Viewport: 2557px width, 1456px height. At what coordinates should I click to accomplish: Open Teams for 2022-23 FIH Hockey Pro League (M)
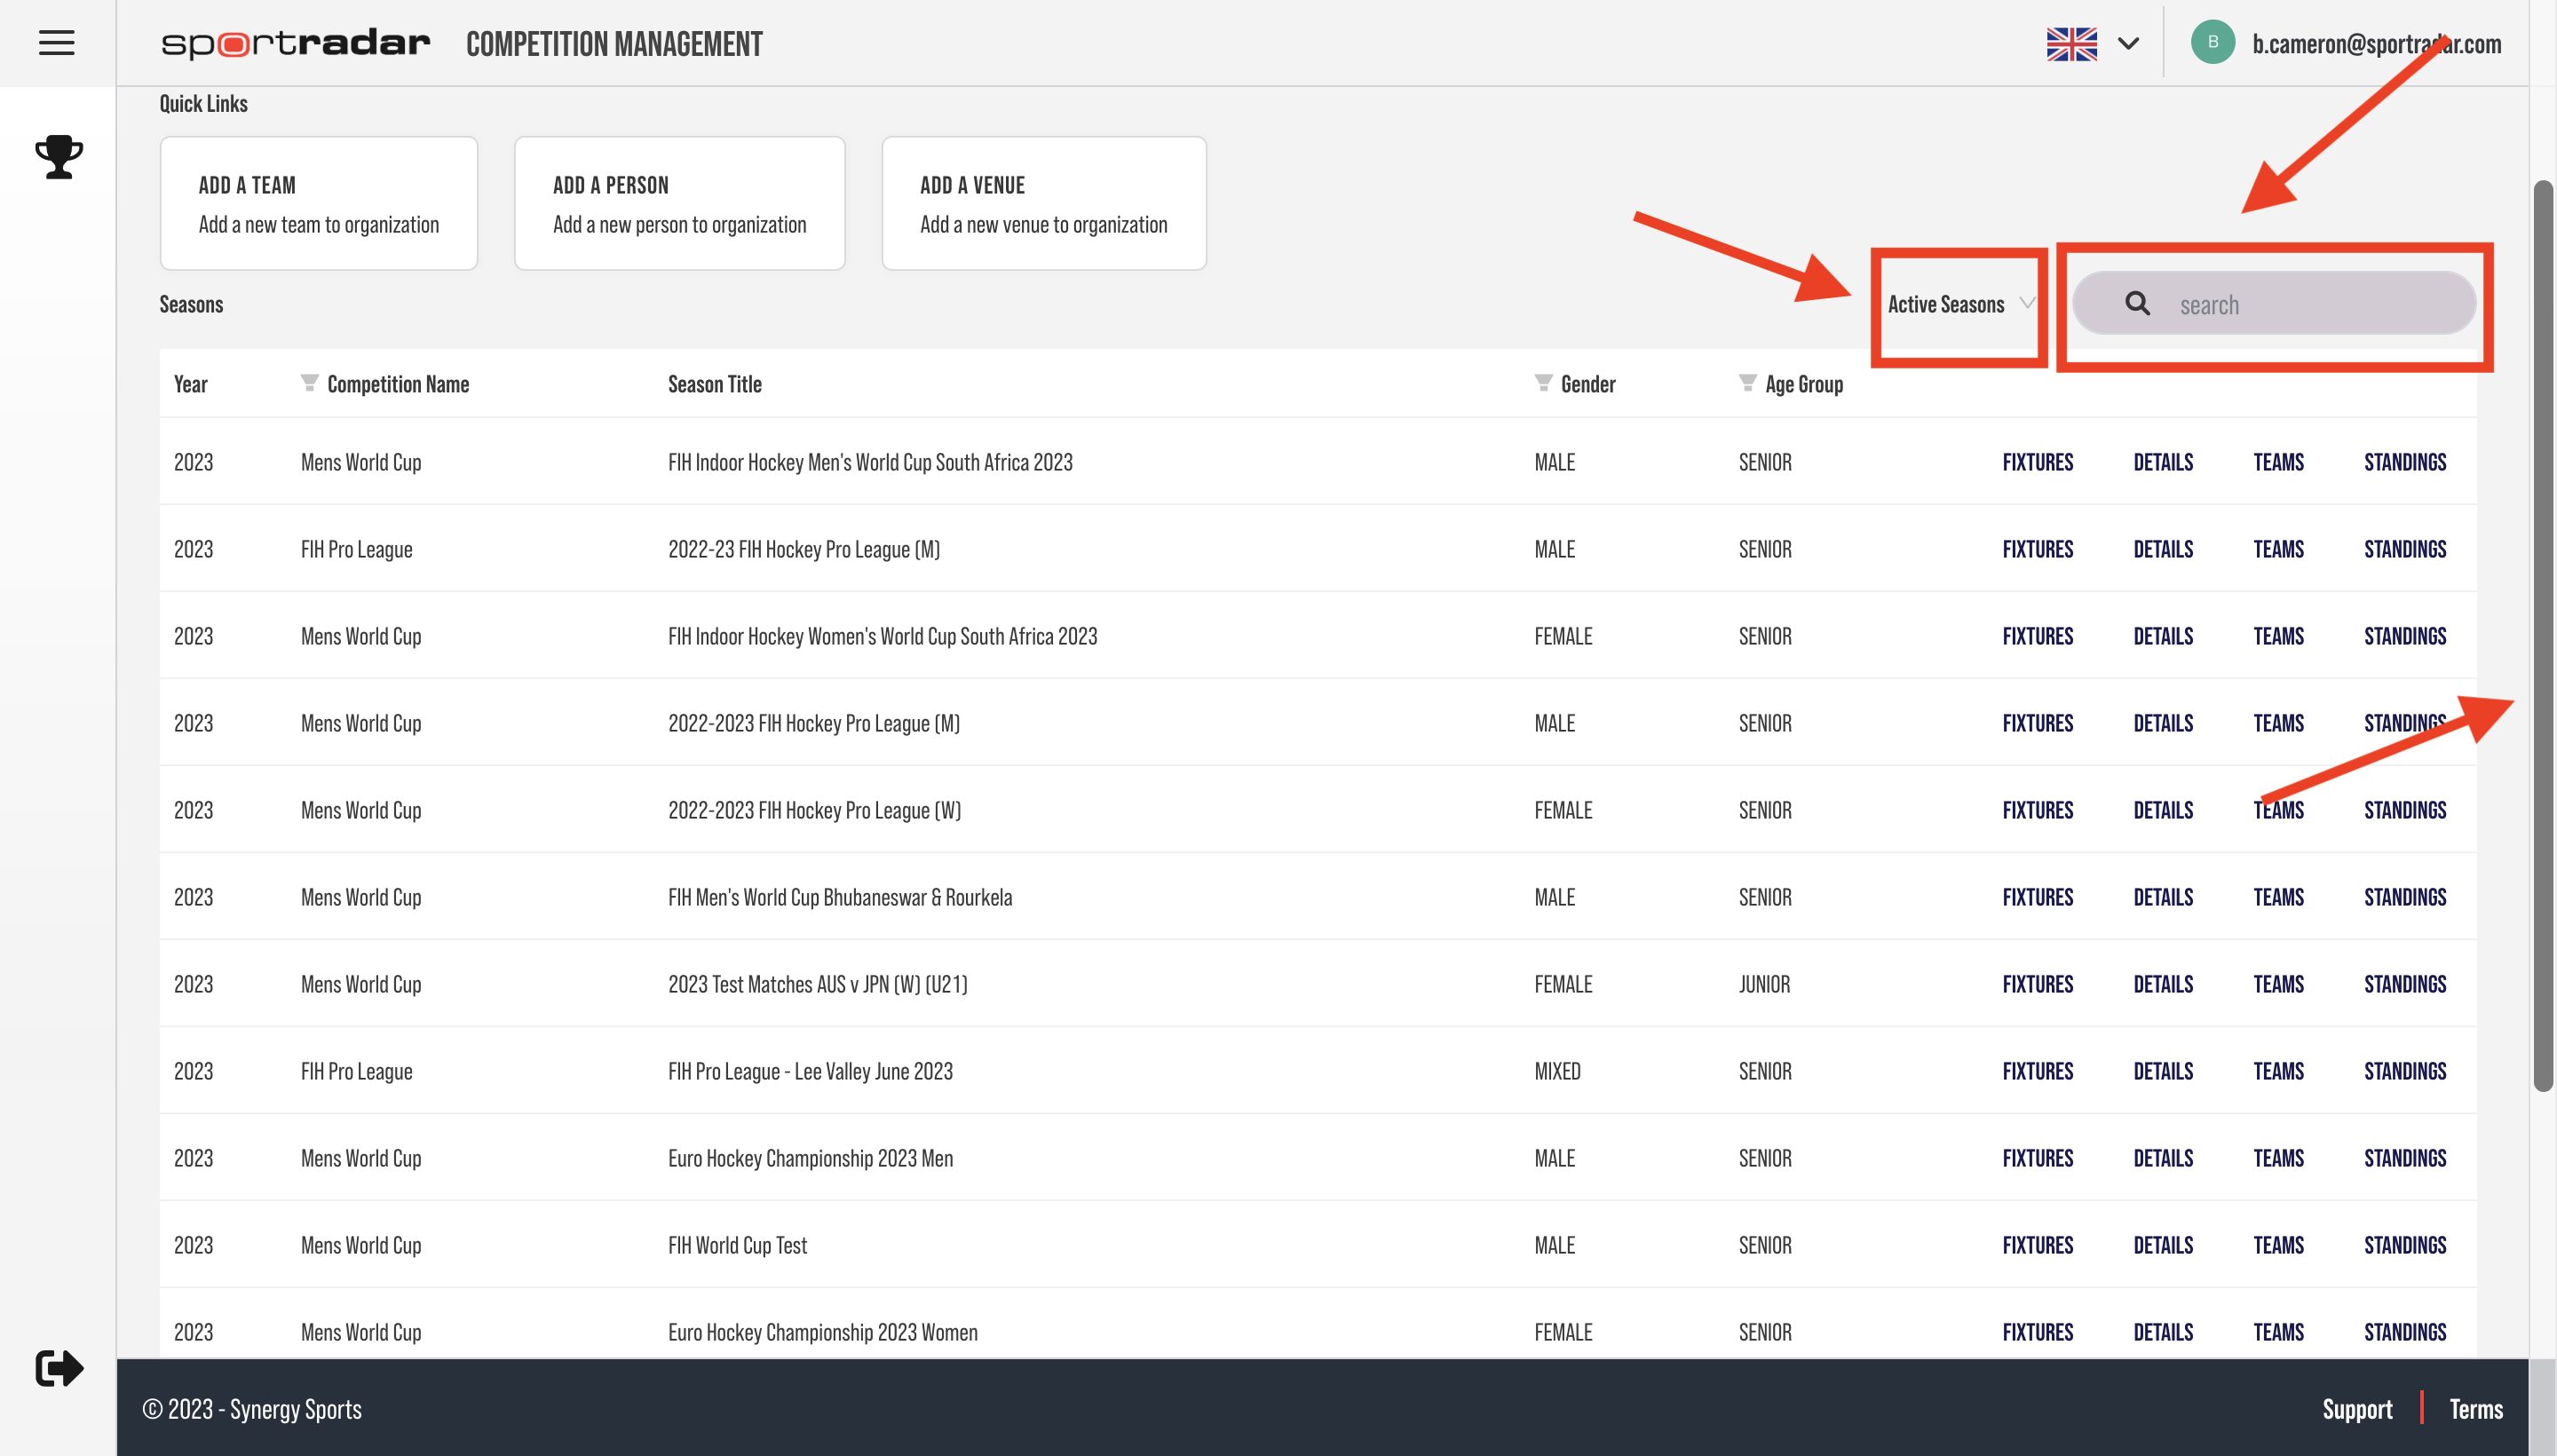tap(2278, 549)
